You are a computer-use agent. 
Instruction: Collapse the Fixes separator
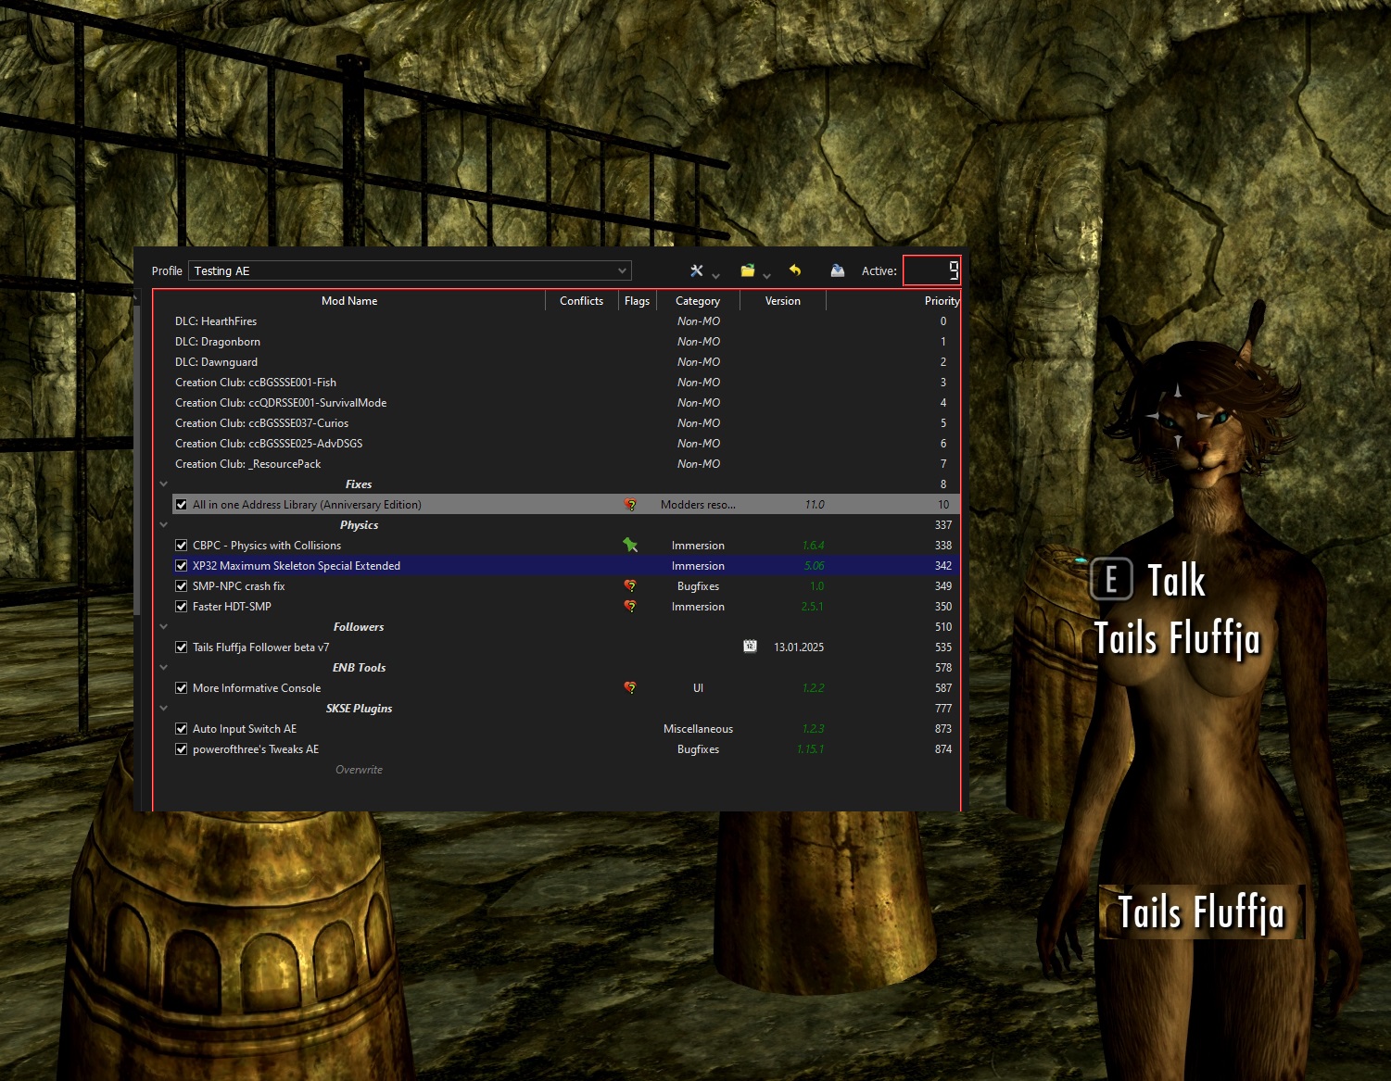click(164, 484)
